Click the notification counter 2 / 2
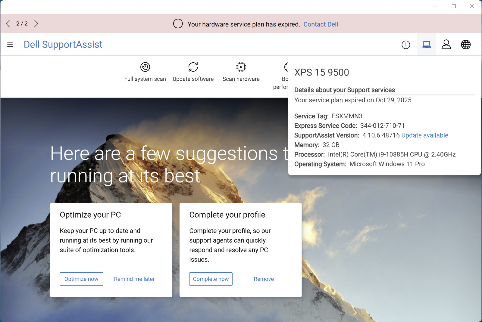The height and width of the screenshot is (322, 482). [x=22, y=23]
